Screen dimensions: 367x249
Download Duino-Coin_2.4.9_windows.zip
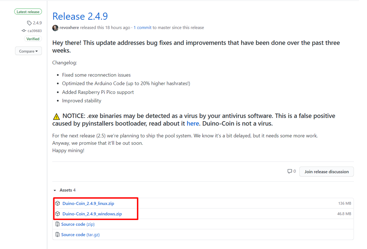point(92,214)
